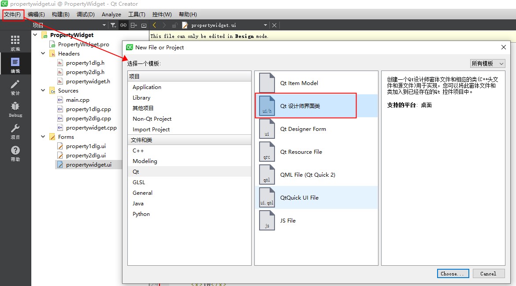Open the Build menu
The image size is (516, 286).
pyautogui.click(x=60, y=15)
